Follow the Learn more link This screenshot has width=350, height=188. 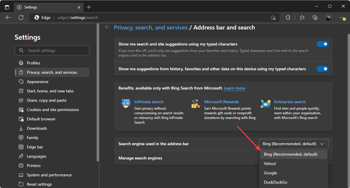pyautogui.click(x=234, y=88)
